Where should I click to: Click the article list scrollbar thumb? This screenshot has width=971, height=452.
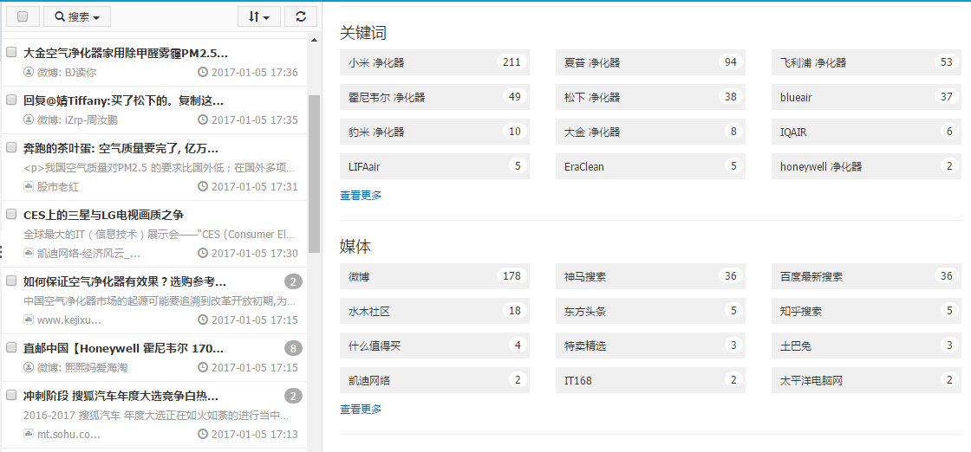pos(314,174)
